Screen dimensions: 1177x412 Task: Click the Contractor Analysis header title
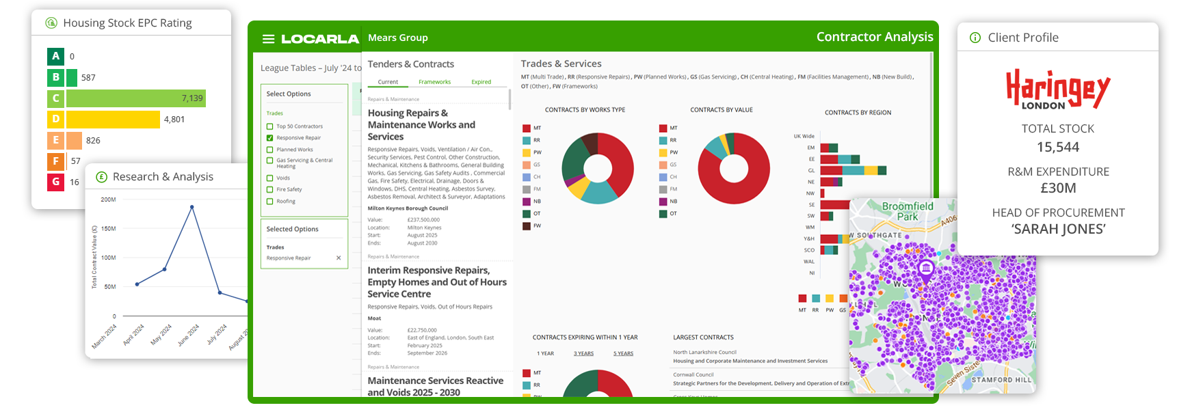[875, 37]
